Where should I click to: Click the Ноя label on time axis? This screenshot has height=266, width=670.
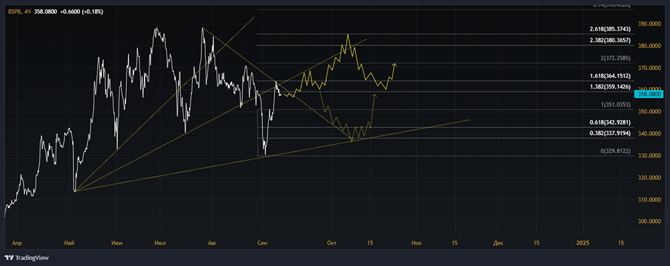coord(416,243)
